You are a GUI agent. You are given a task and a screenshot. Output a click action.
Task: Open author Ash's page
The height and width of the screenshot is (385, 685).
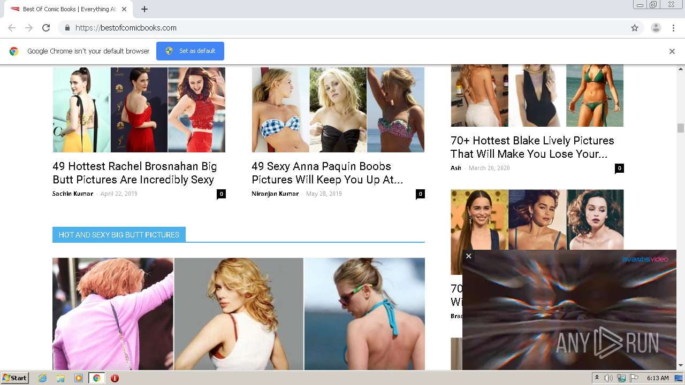(x=456, y=168)
